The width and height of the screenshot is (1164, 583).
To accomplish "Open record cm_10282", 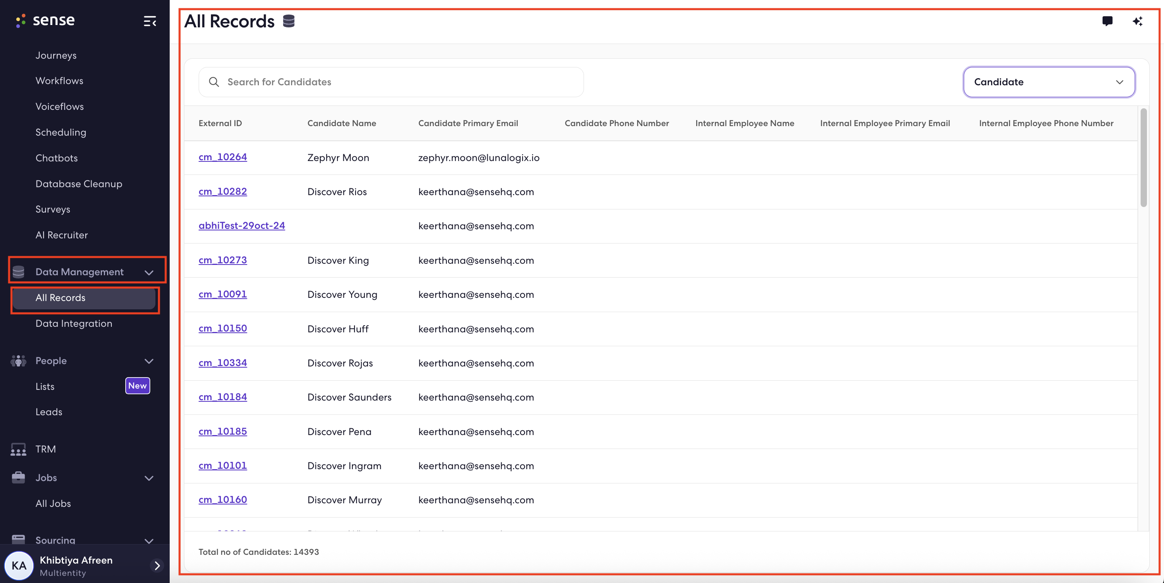I will (223, 191).
